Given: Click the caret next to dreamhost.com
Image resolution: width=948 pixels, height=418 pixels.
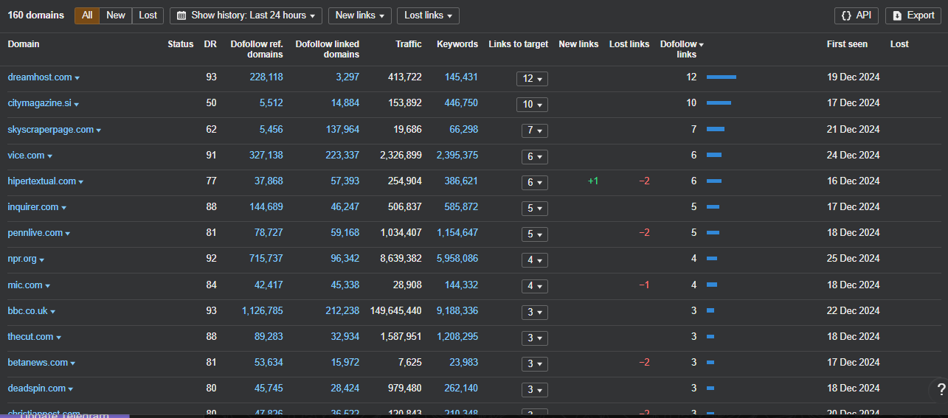Looking at the screenshot, I should tap(77, 78).
